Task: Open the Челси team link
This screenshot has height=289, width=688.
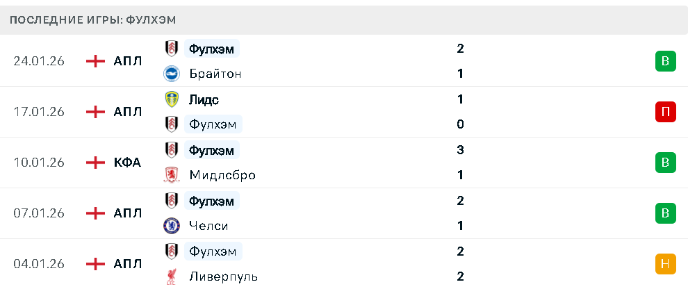Action: pos(208,226)
